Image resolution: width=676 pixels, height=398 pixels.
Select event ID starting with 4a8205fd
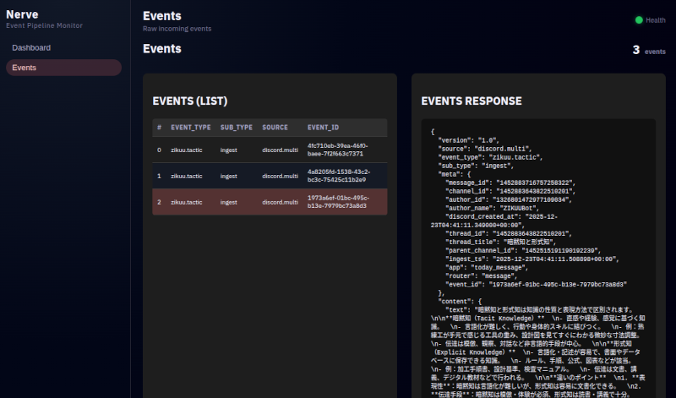[x=337, y=176]
